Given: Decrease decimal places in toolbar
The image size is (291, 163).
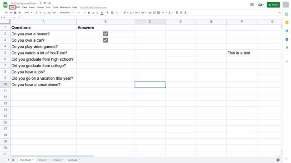Looking at the screenshot, I should pyautogui.click(x=45, y=13).
